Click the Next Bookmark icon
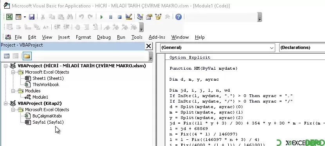Viewport: 325px width, 146px height. point(116,27)
